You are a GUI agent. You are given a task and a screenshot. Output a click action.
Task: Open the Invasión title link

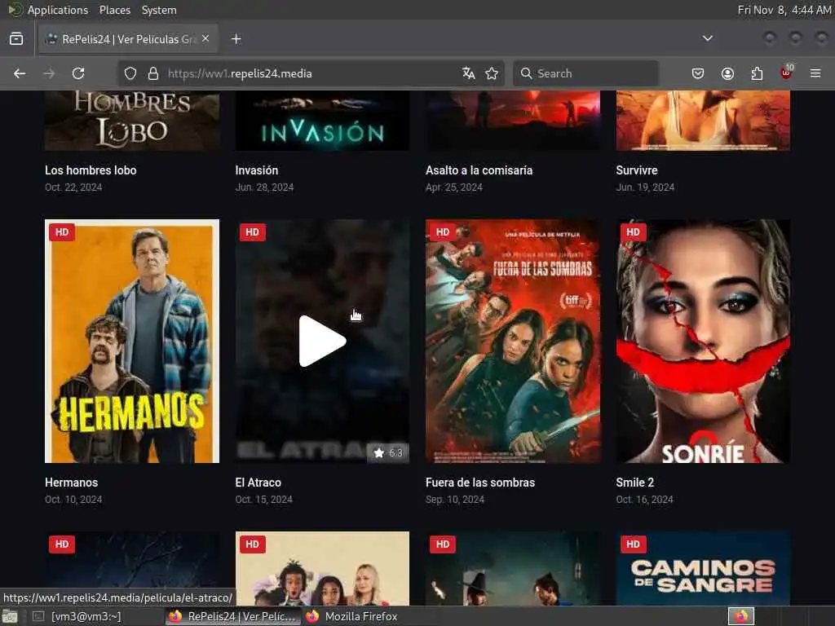click(x=257, y=170)
